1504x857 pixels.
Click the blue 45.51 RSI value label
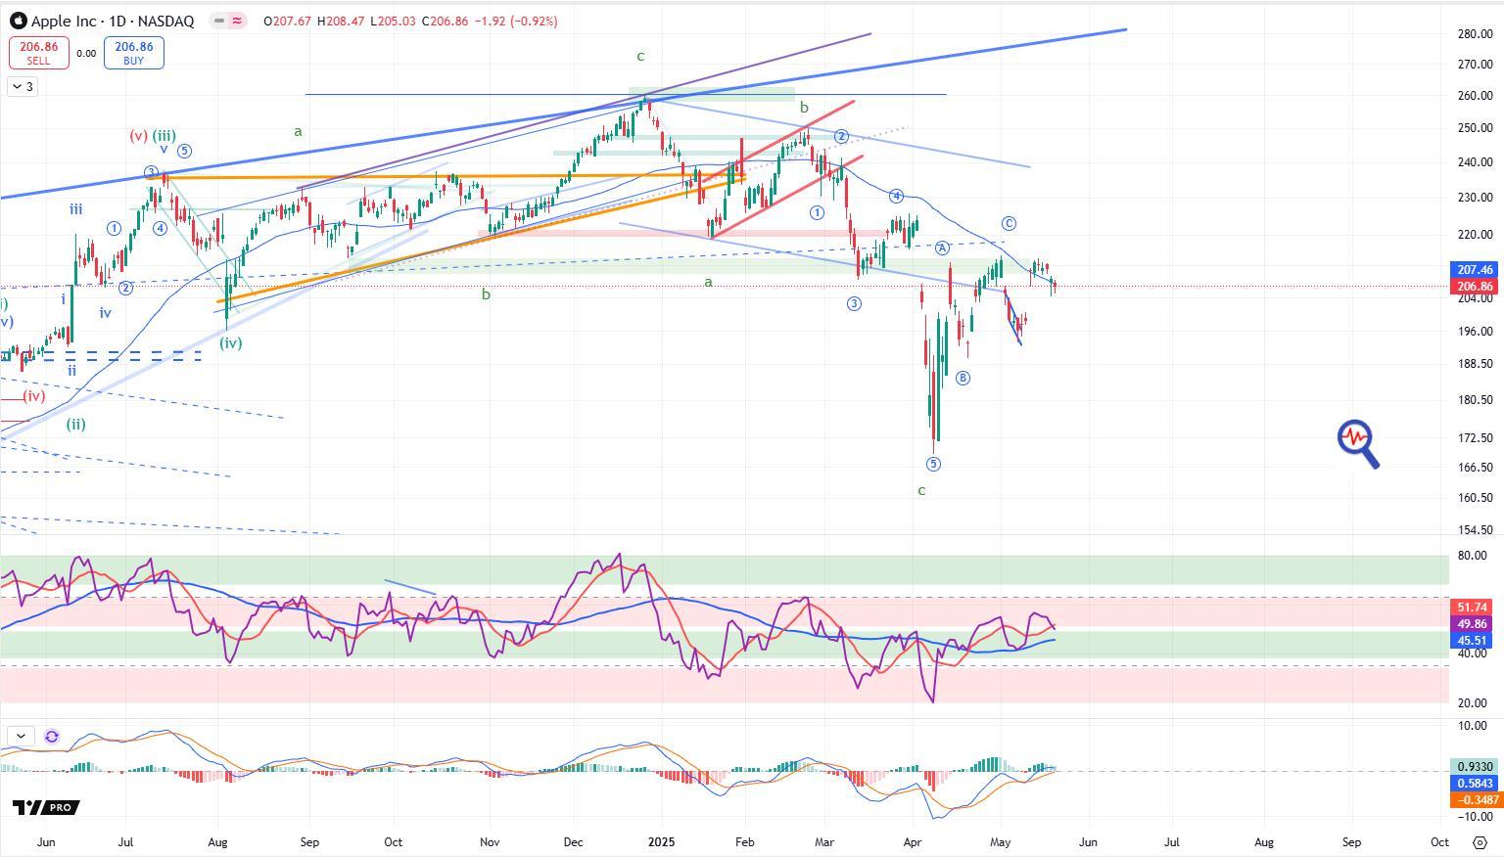coord(1472,641)
